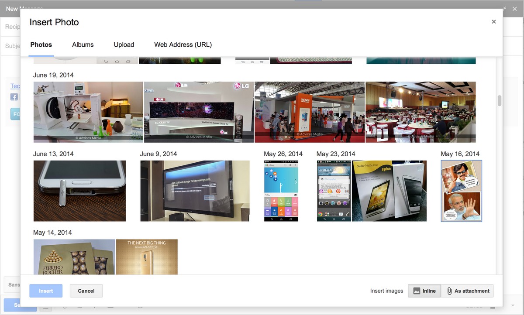
Task: Select the orange exhibition booth photo
Action: pos(310,112)
